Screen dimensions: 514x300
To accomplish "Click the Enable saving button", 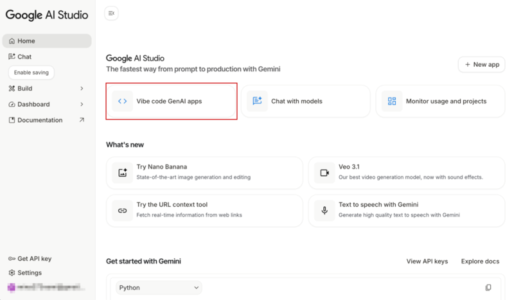I will 31,73.
